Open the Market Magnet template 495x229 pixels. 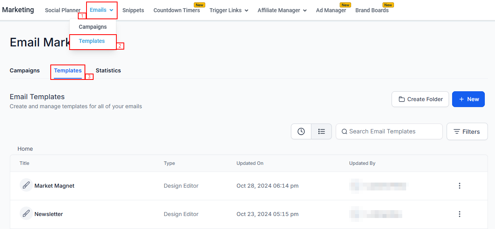click(x=55, y=186)
